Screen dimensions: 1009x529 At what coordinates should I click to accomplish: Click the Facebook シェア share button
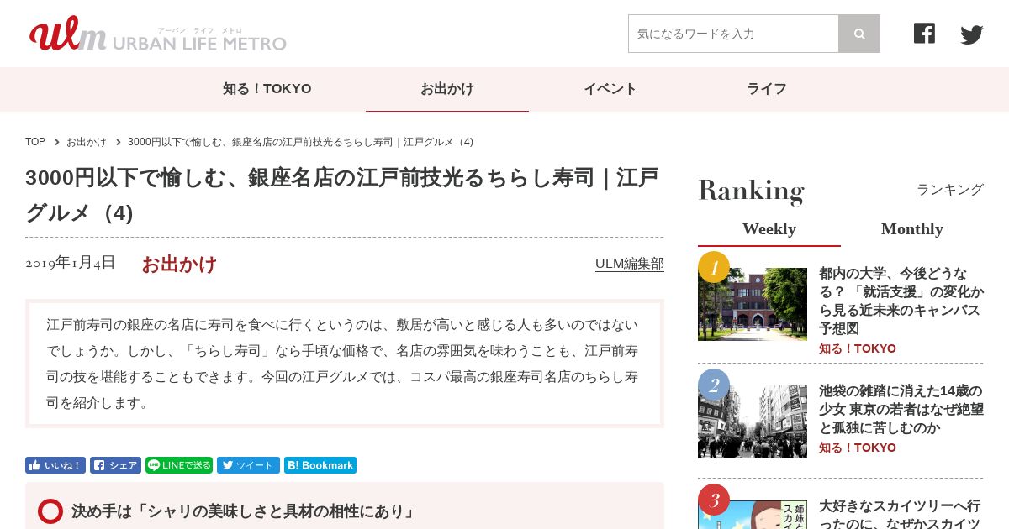[x=115, y=465]
